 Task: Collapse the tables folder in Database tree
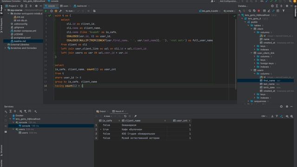249,26
